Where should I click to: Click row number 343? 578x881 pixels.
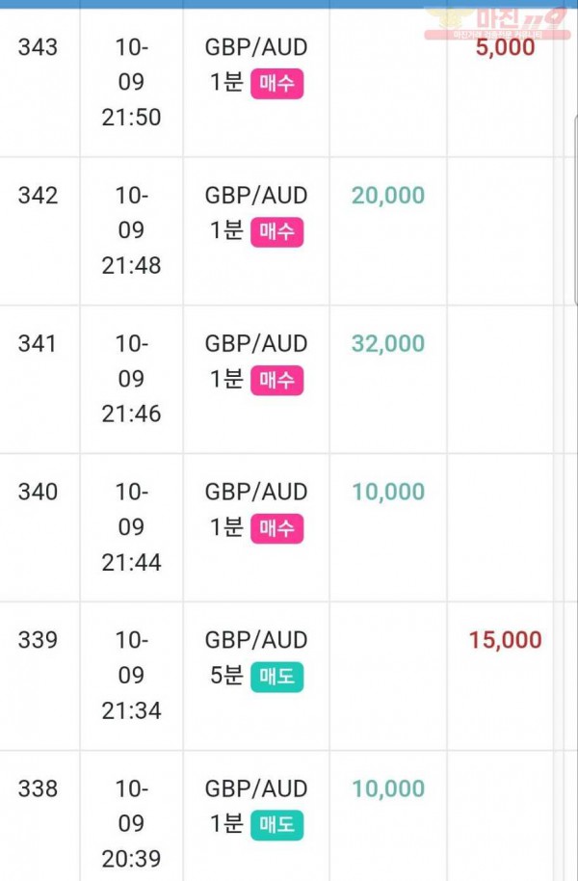tap(38, 47)
